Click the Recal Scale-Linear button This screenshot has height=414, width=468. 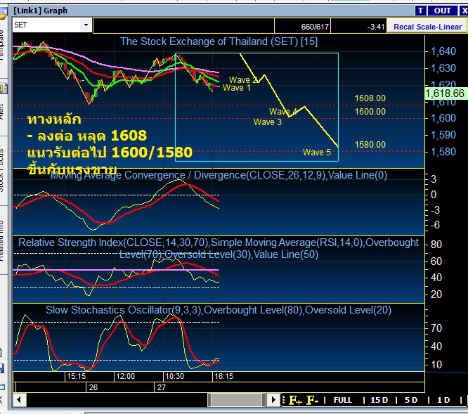click(x=427, y=27)
